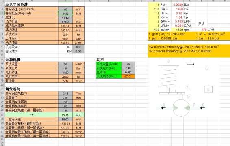Click the orange 22.2 system power cell
Screen dimensions: 230x146
128,76
